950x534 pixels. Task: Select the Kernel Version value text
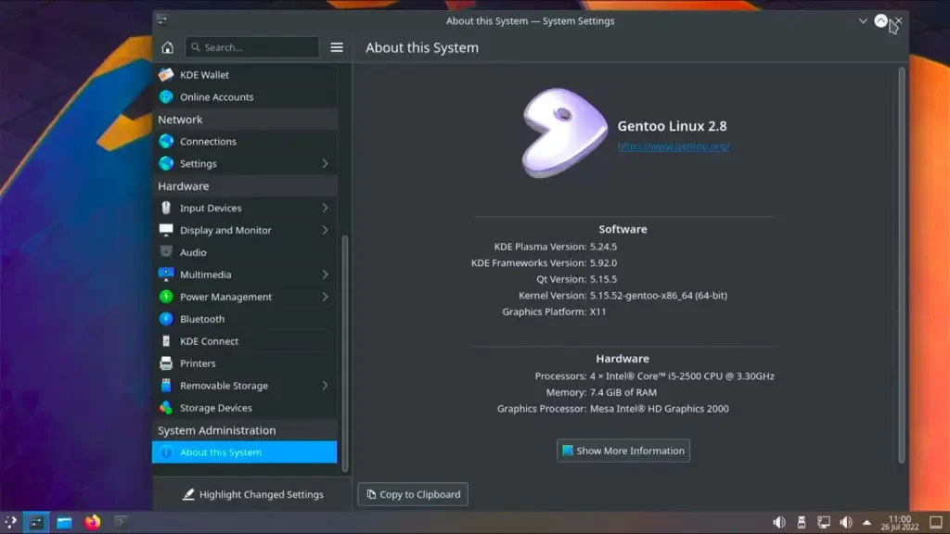[x=659, y=296]
